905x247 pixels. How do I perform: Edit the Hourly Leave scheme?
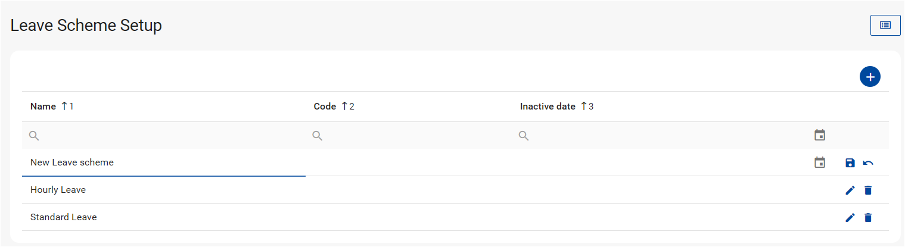(x=850, y=190)
